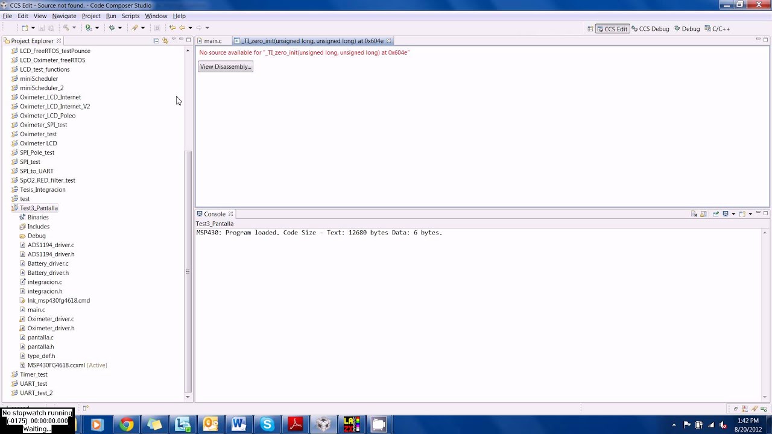Click Display Selected Console icon
772x434 pixels.
(x=726, y=214)
